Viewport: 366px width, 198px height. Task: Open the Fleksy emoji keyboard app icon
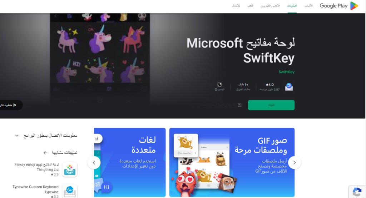pyautogui.click(x=70, y=169)
